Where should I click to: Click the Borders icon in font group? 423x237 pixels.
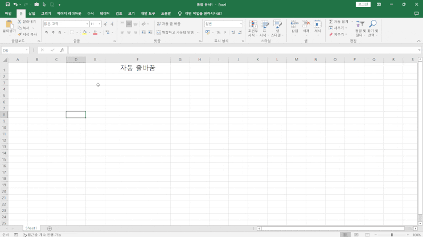tap(72, 32)
